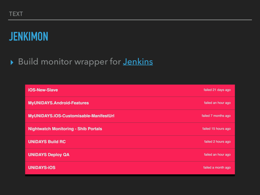Select the UNiDAYS-iOS job name
The width and height of the screenshot is (260, 195).
pyautogui.click(x=42, y=168)
